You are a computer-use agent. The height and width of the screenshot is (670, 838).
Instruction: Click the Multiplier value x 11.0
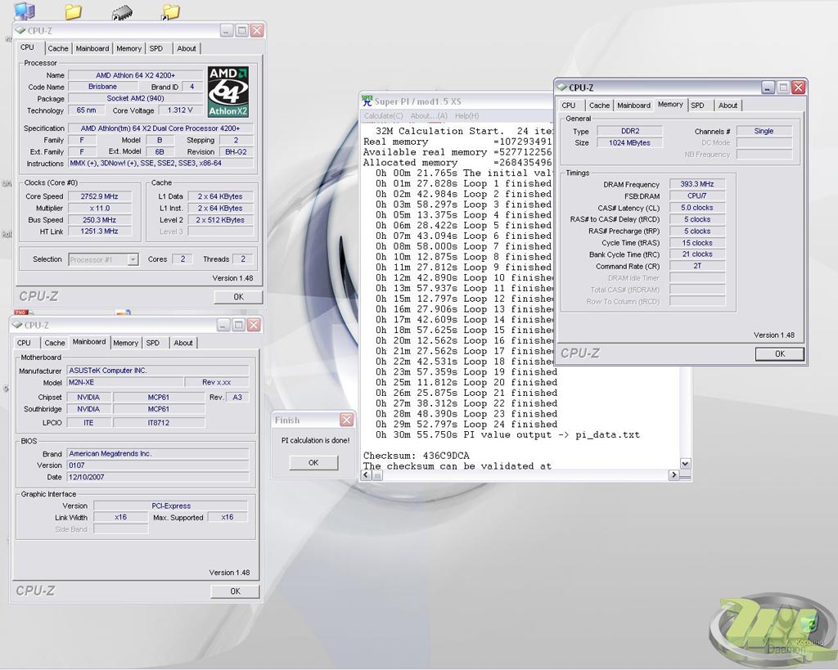pos(99,209)
